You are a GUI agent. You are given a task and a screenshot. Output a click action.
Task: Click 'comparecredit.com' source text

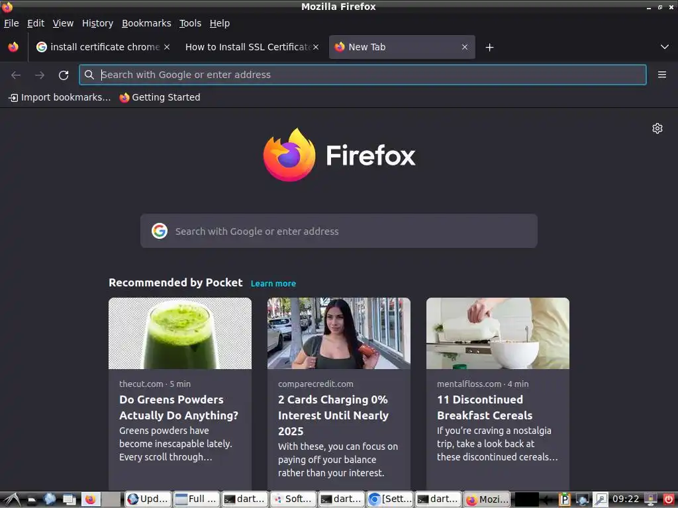[316, 384]
